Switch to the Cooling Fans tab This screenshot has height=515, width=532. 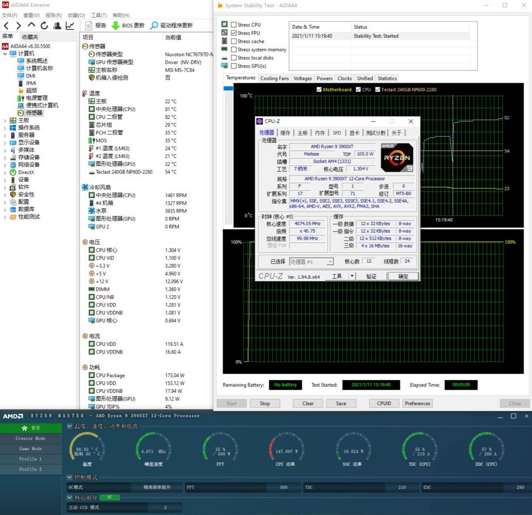point(274,78)
